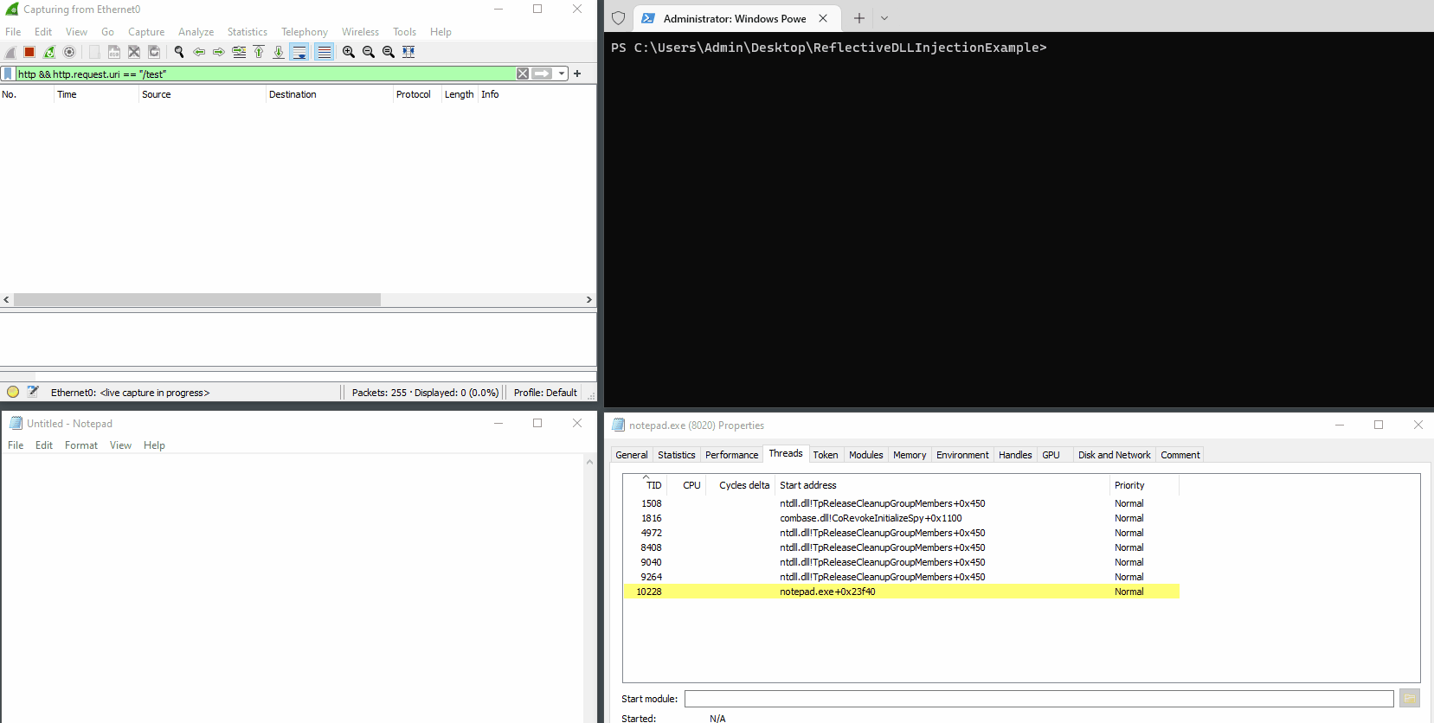1434x723 pixels.
Task: Sort threads by the TID column header
Action: coord(653,485)
